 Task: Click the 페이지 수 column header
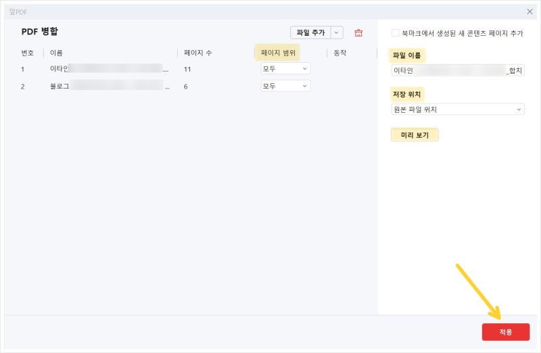coord(197,52)
